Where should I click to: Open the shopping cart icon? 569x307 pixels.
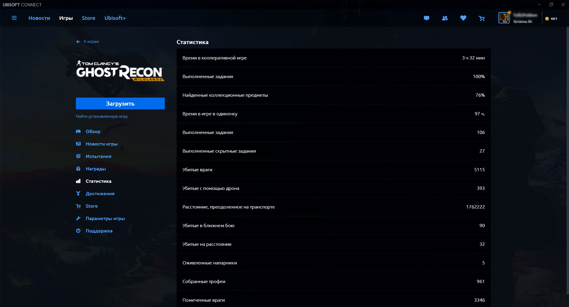(482, 18)
